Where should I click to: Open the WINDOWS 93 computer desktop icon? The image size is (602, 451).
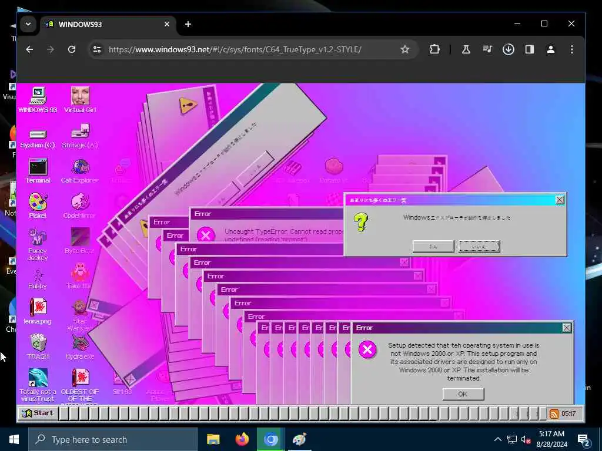coord(38,100)
